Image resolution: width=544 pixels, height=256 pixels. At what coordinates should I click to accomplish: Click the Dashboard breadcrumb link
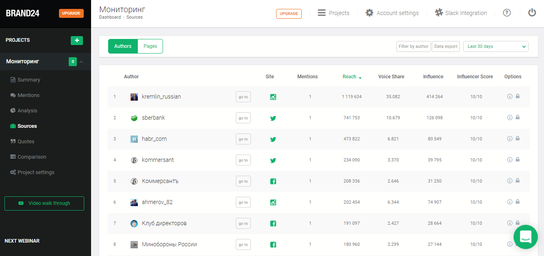[x=110, y=17]
